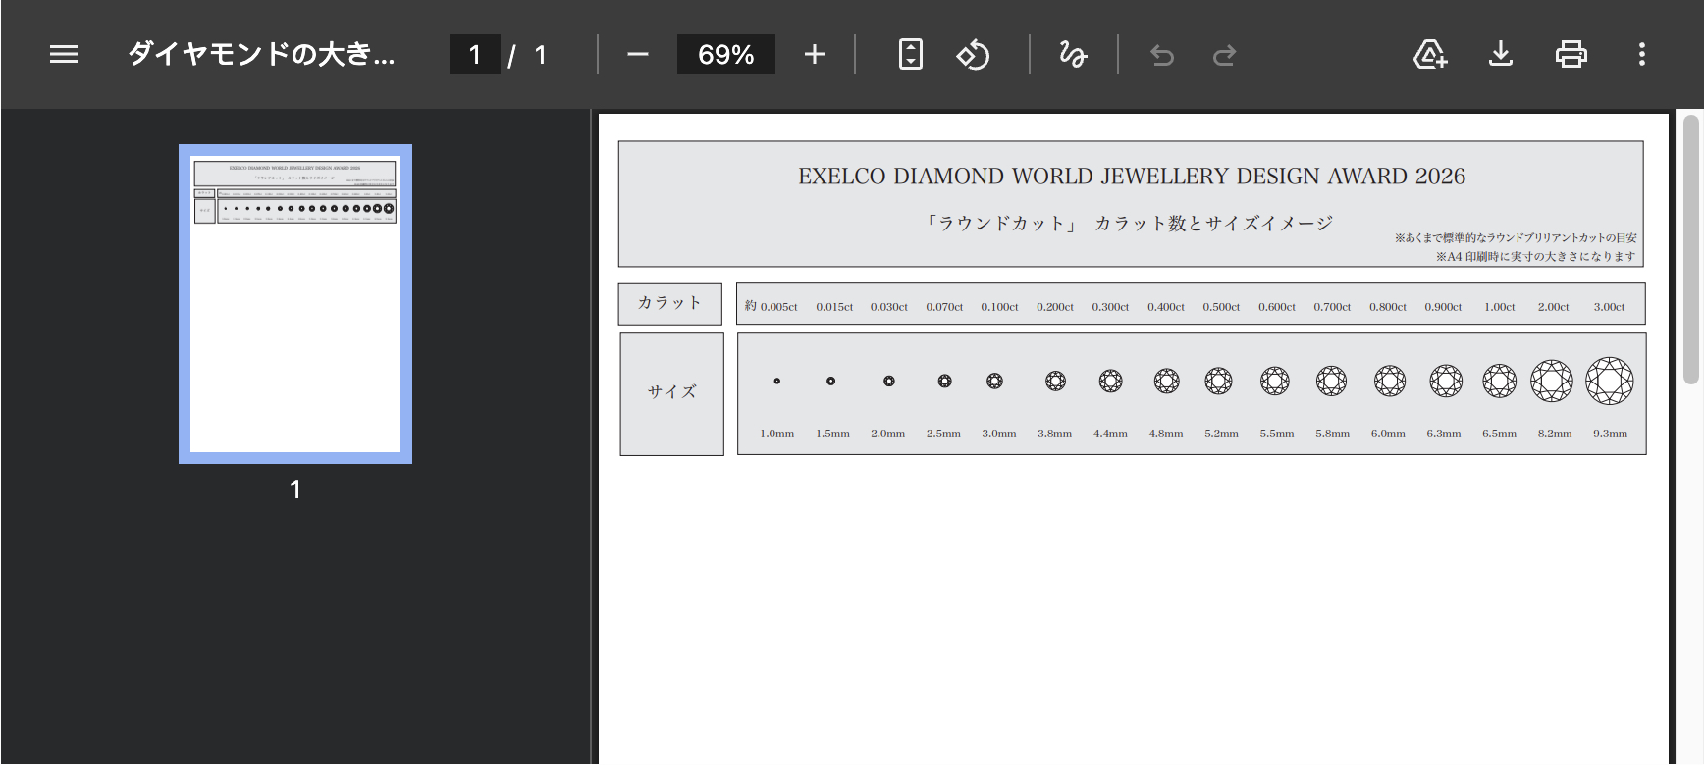Click the page number input field
Screen dimensions: 1704x765
pyautogui.click(x=475, y=54)
